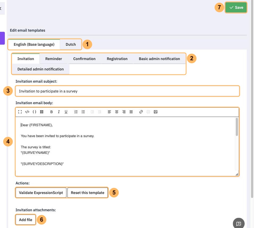Open the help chat bubble icon
254x228 pixels.
(x=239, y=223)
